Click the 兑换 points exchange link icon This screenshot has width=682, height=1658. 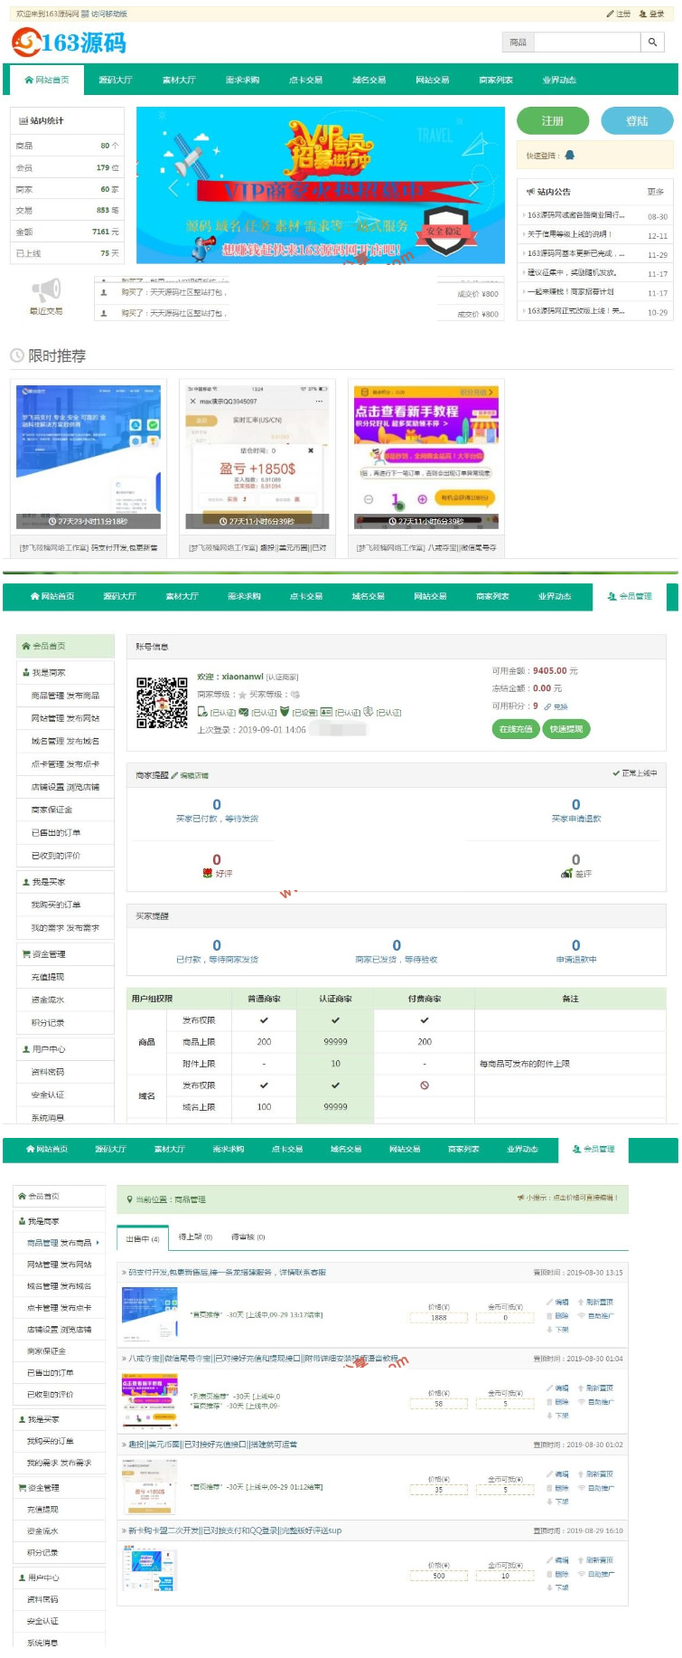point(547,706)
